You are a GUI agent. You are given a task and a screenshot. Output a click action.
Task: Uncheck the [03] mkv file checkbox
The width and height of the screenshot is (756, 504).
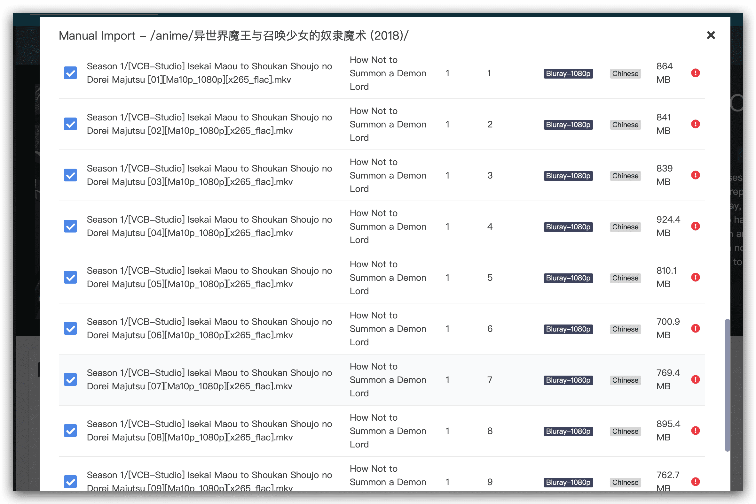coord(70,175)
